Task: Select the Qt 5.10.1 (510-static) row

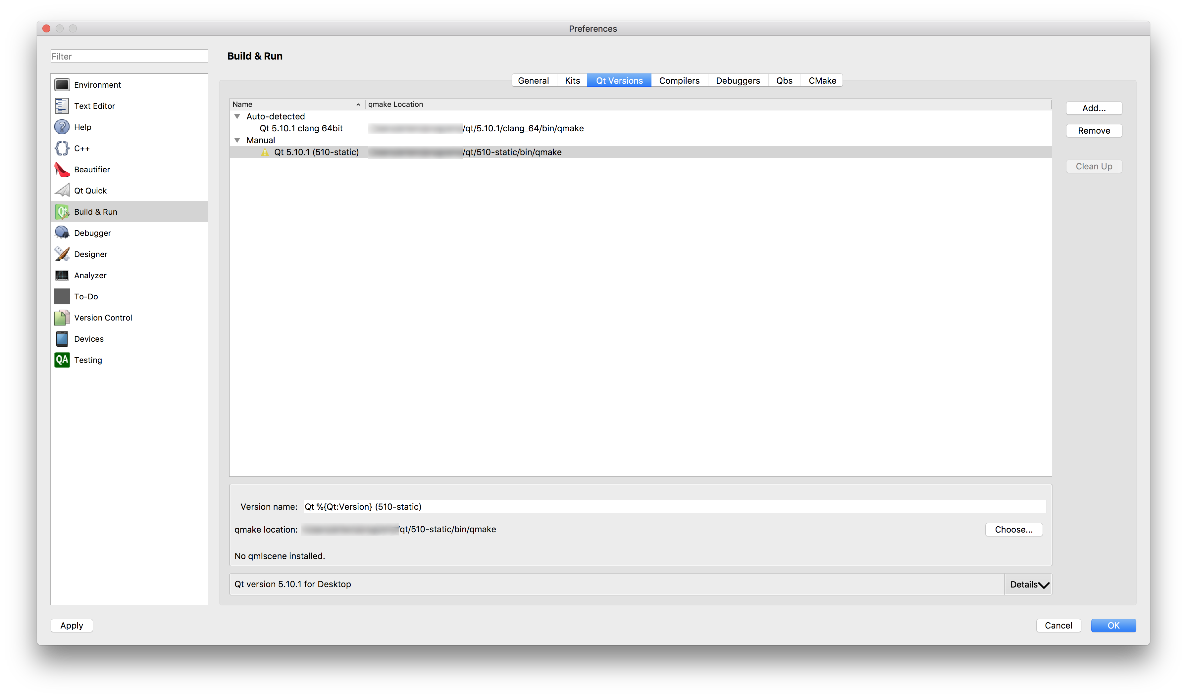Action: point(641,153)
